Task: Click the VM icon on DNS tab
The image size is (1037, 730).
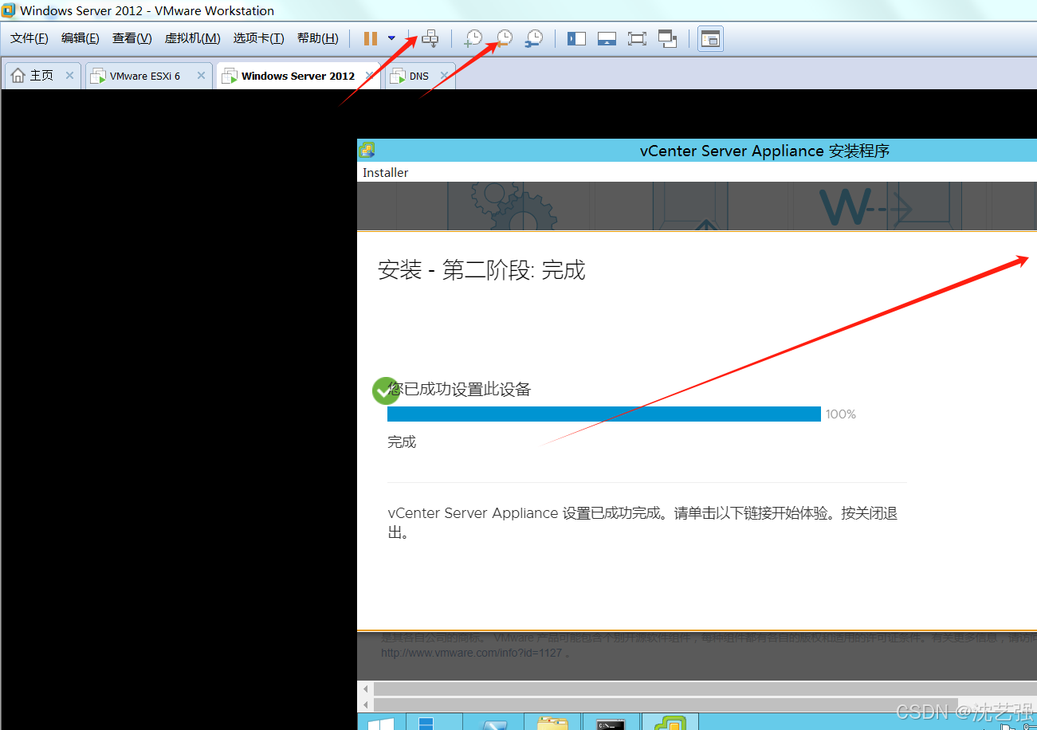Action: (398, 76)
